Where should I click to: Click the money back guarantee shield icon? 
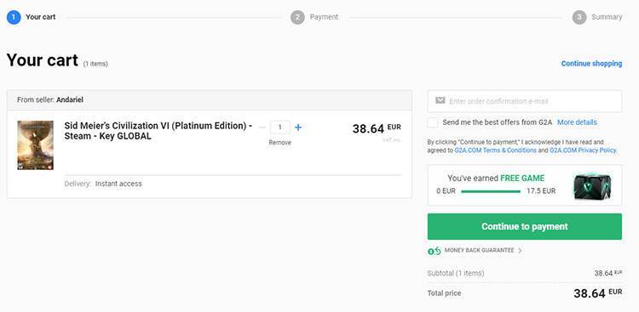pos(434,251)
